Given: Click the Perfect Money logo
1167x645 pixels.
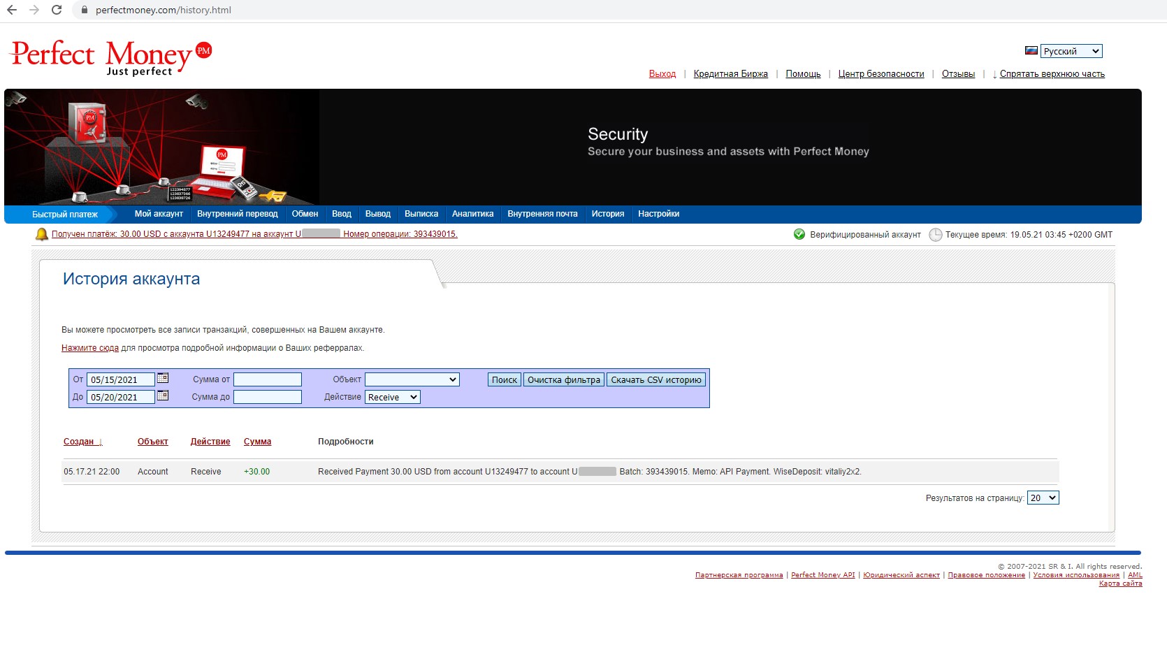Looking at the screenshot, I should coord(110,57).
